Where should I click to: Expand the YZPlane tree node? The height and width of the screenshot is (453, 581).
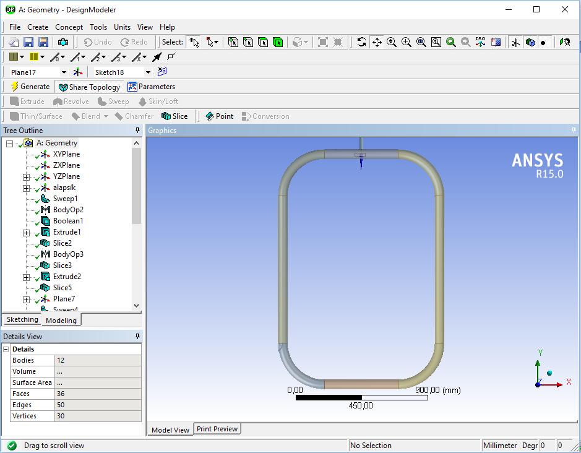coord(27,177)
